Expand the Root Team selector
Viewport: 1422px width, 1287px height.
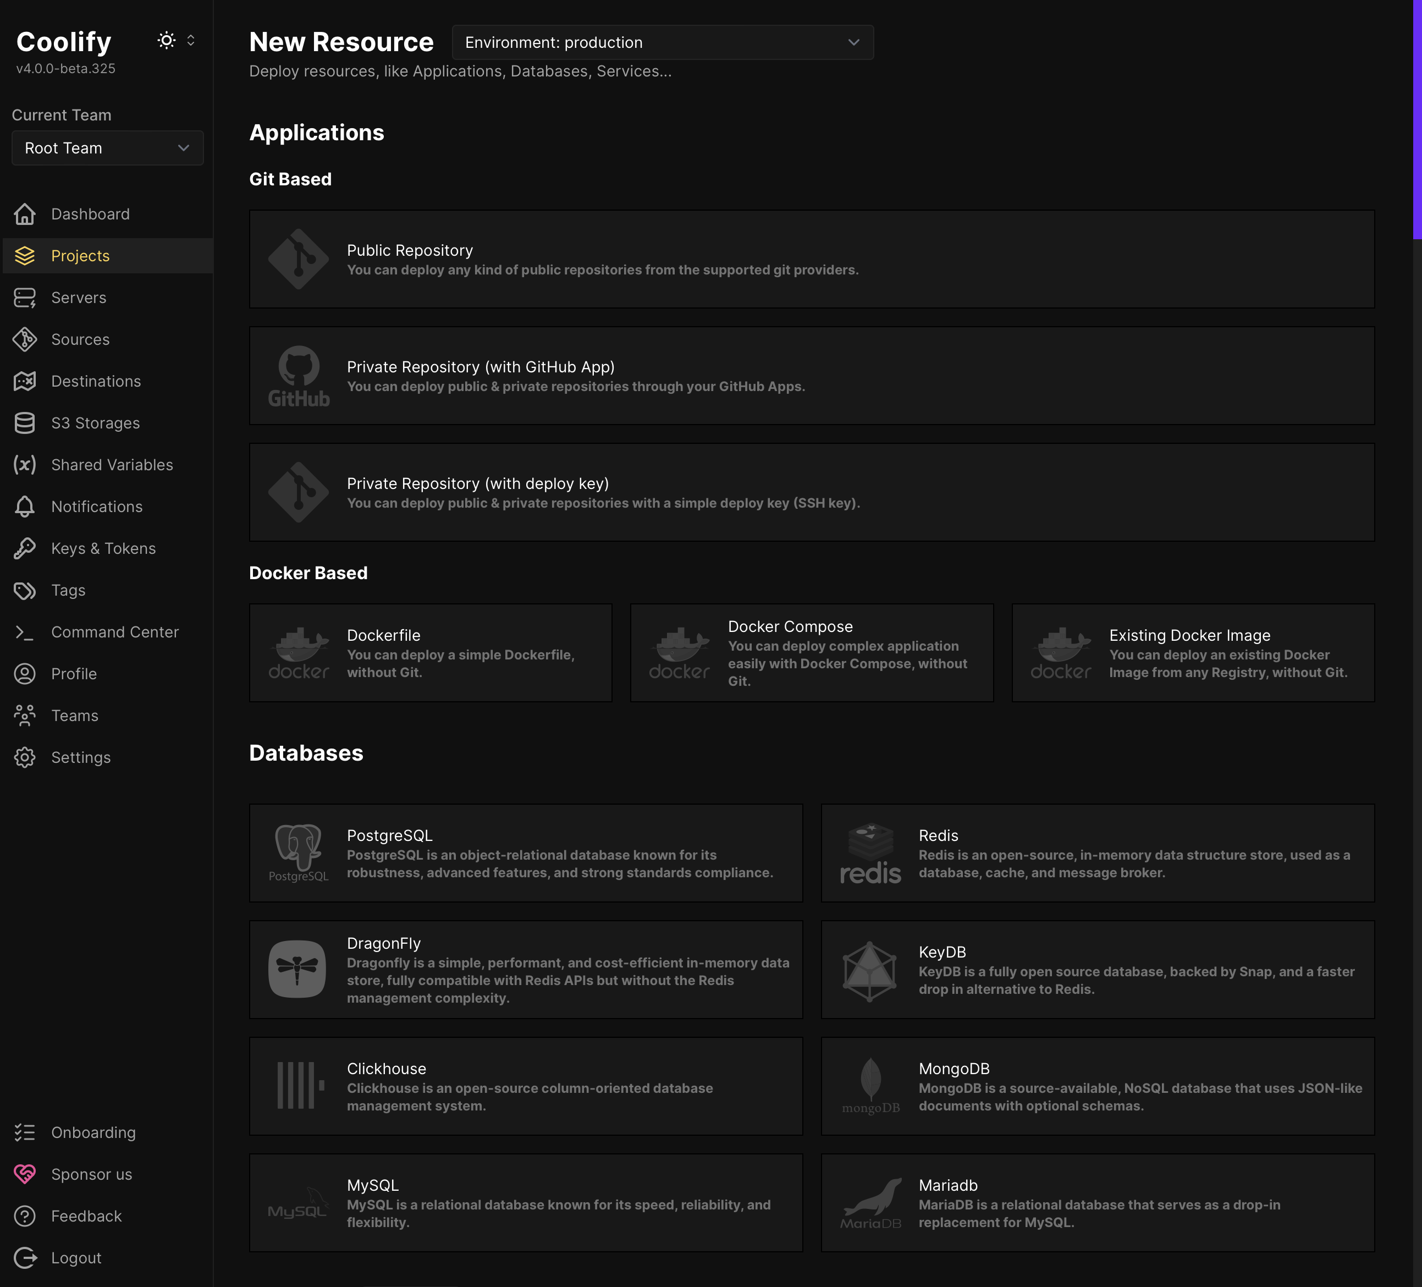point(107,148)
